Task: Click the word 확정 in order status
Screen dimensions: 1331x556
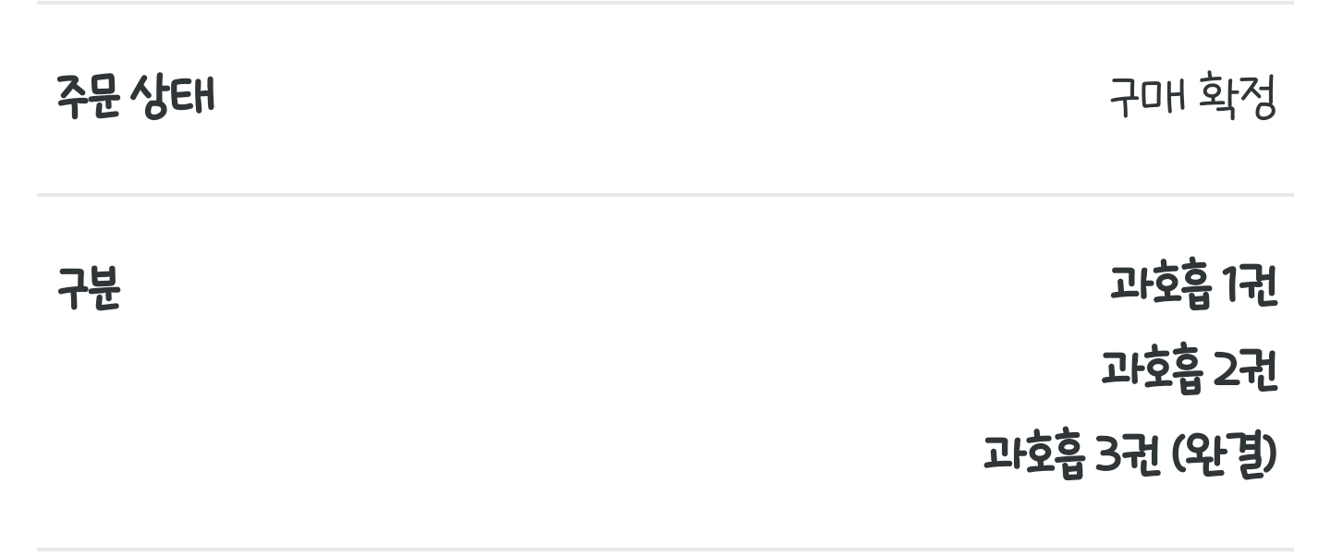Action: 1237,96
